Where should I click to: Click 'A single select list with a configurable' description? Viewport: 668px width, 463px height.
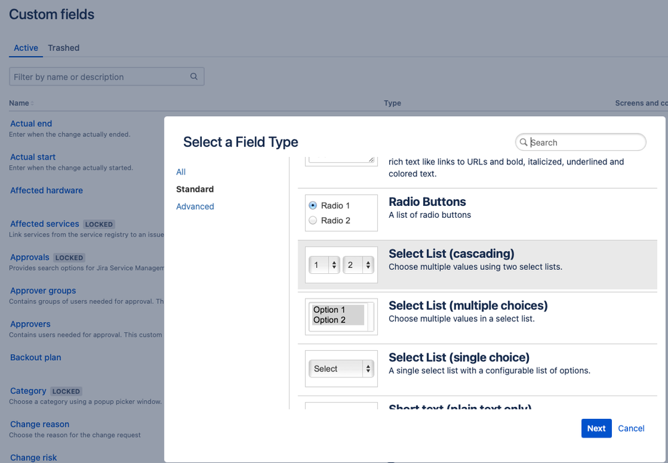[489, 371]
